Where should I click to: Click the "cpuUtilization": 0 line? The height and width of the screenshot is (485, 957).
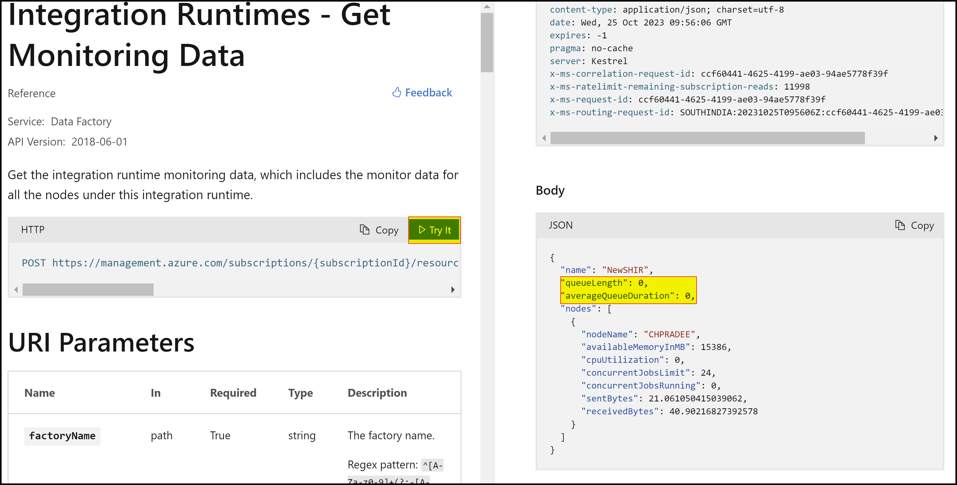633,360
